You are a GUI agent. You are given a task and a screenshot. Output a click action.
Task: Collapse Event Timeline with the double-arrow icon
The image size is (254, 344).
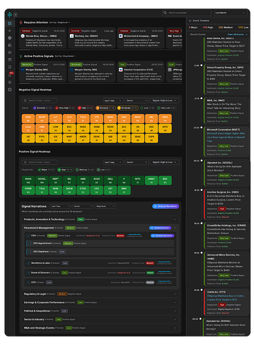point(190,21)
